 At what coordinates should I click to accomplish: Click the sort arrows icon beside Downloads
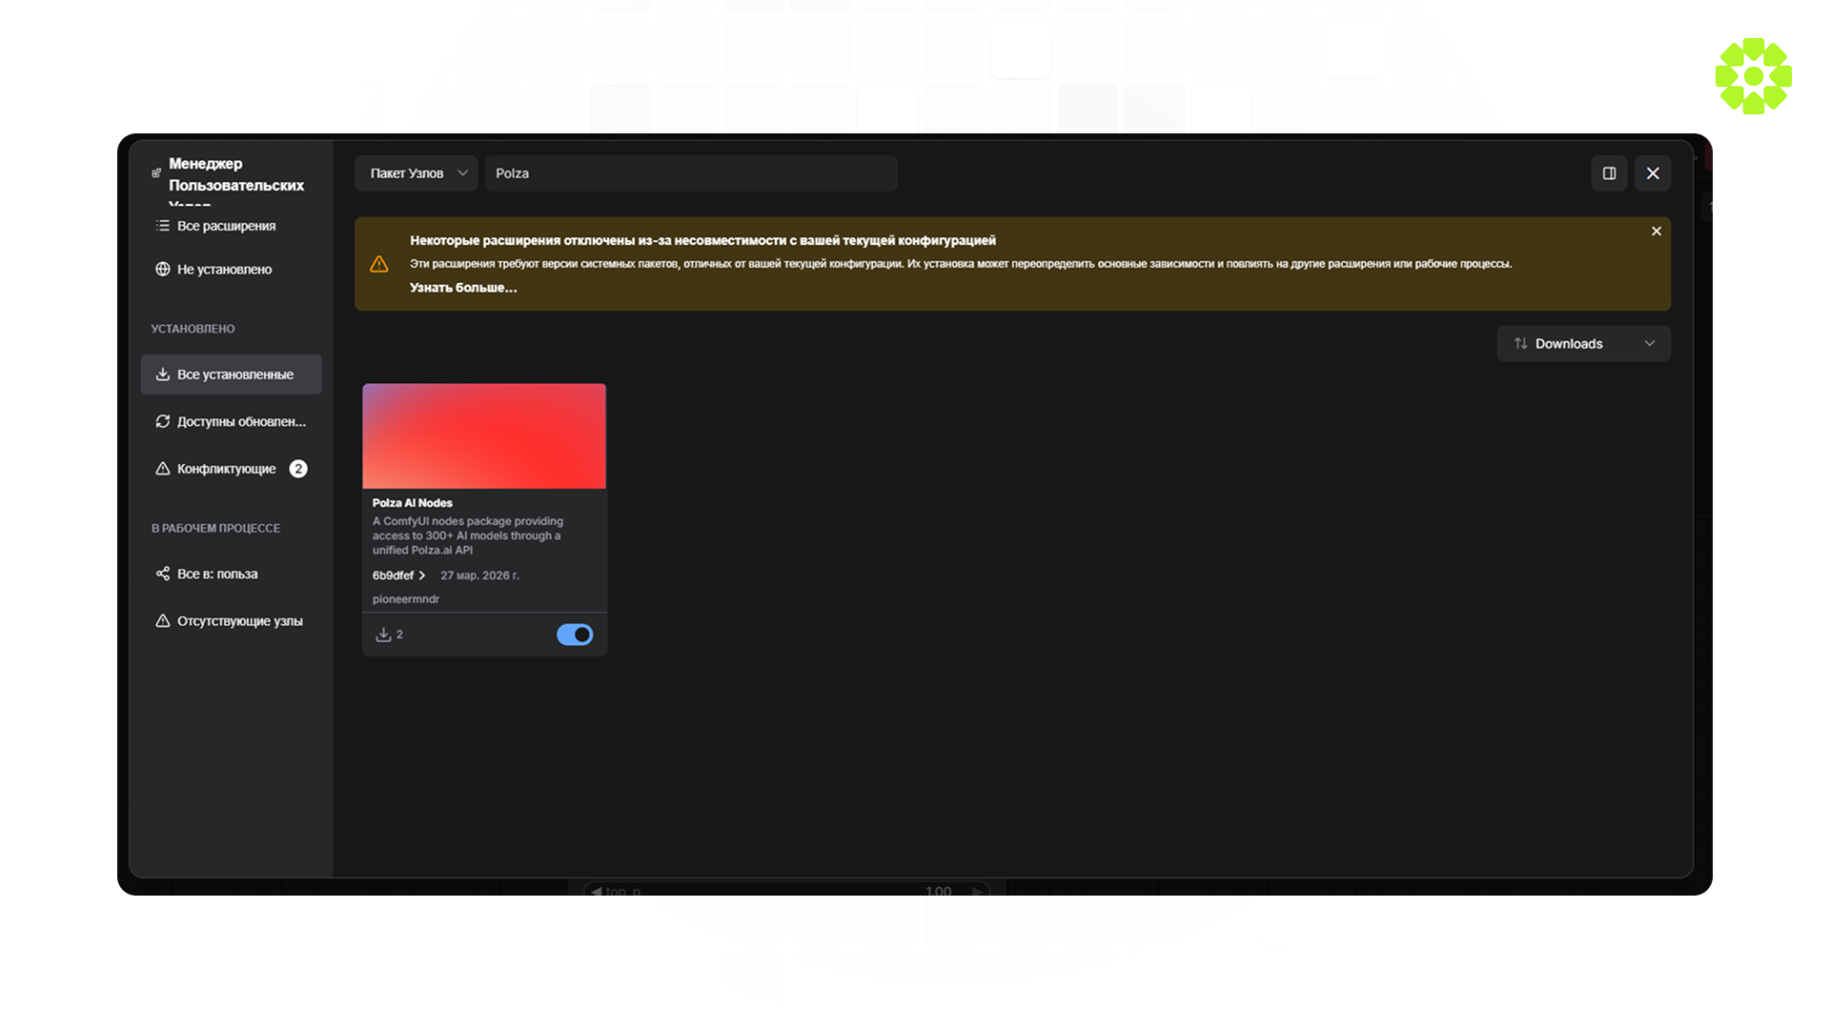(x=1521, y=344)
